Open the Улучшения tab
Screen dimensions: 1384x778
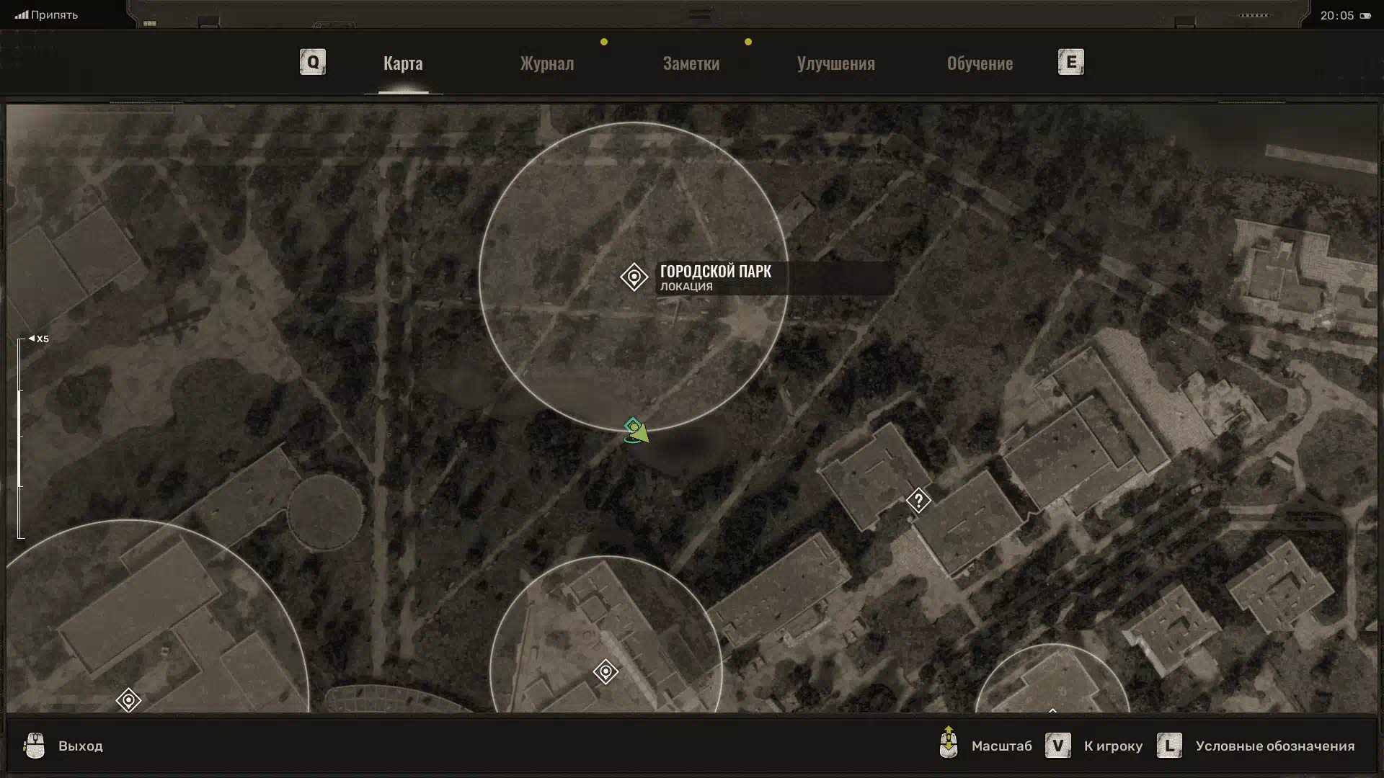point(835,63)
